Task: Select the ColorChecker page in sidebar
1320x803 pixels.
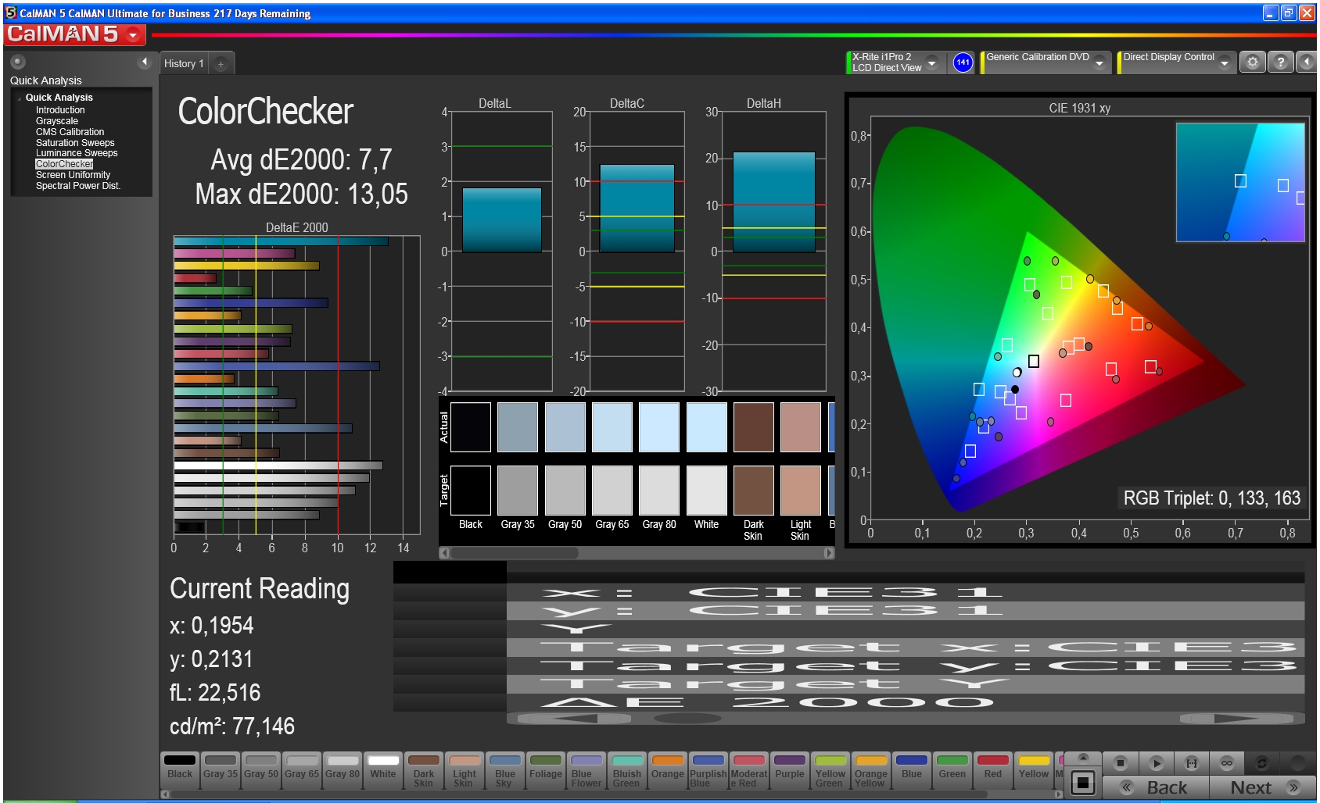Action: tap(64, 164)
